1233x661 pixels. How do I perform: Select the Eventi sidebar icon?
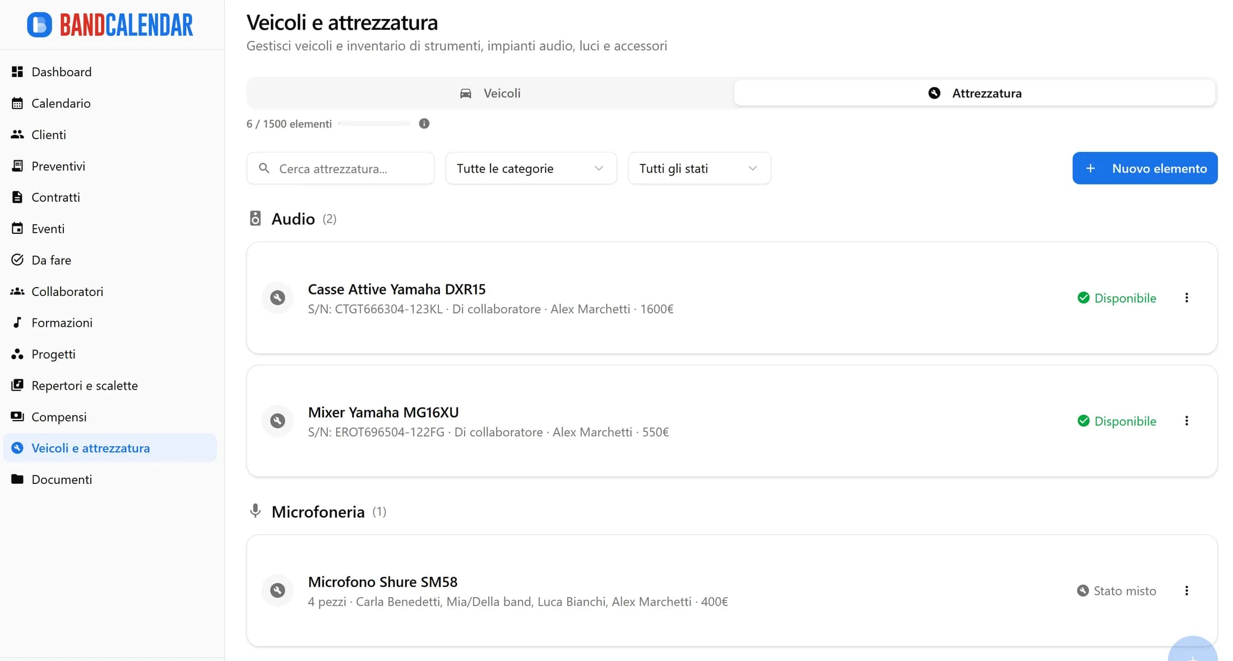point(17,228)
